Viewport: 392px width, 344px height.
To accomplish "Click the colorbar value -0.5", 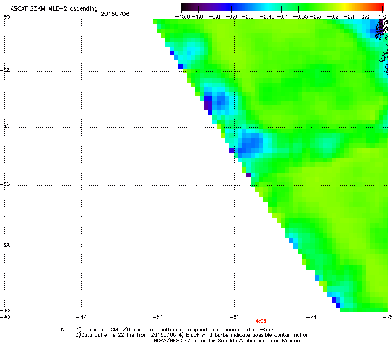I will point(248,17).
